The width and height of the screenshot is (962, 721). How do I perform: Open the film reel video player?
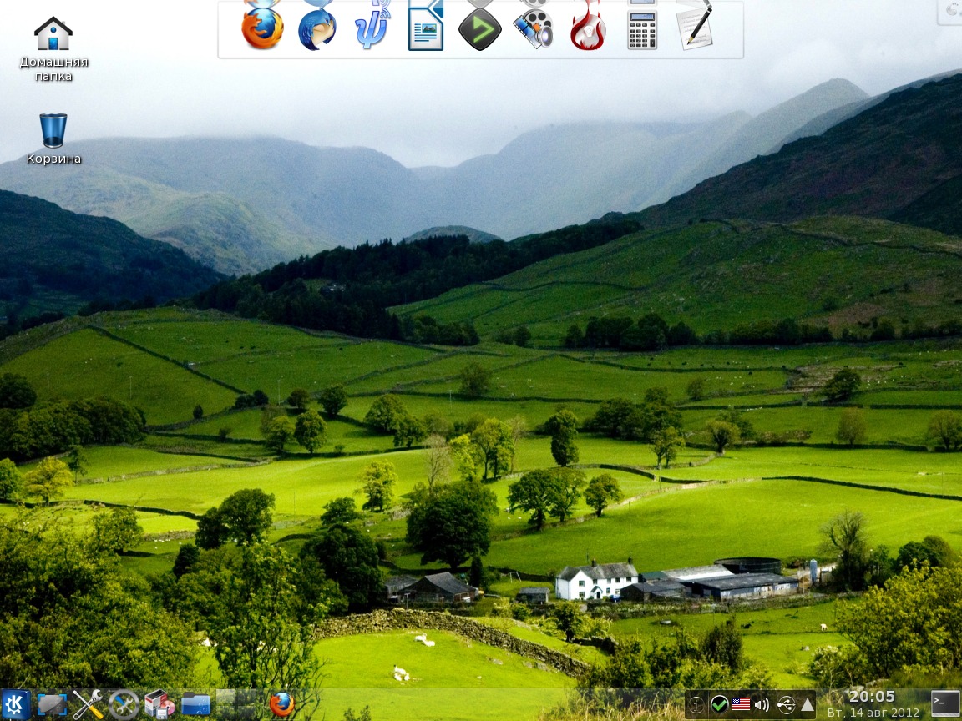534,28
